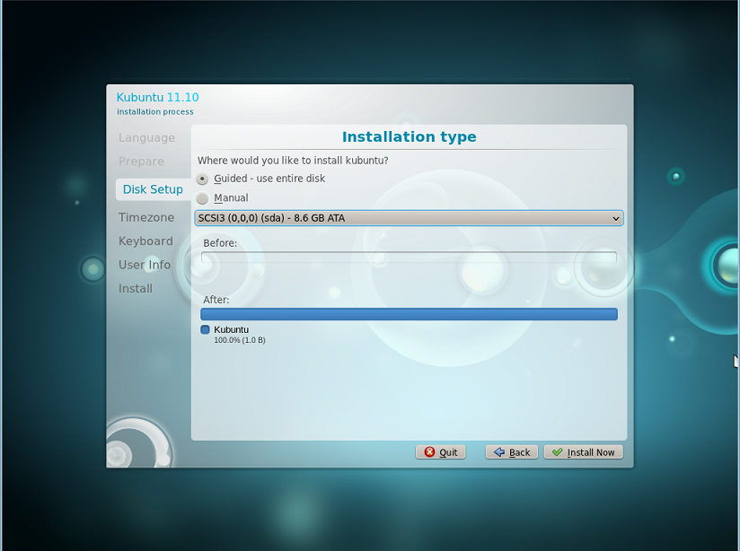Select Timezone step in sidebar
This screenshot has height=551, width=740.
[146, 217]
